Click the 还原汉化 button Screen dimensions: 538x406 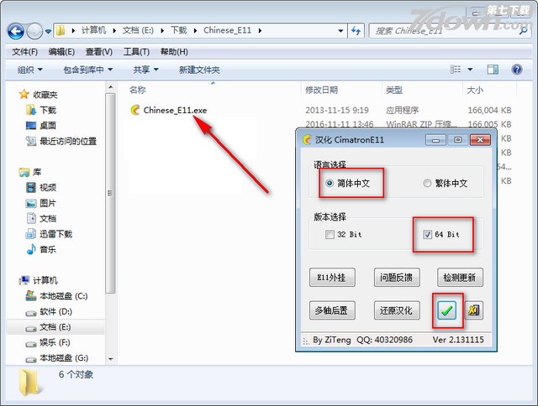tap(397, 310)
